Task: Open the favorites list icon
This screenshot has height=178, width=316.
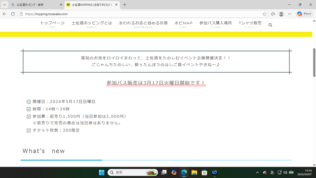Action: pyautogui.click(x=273, y=14)
